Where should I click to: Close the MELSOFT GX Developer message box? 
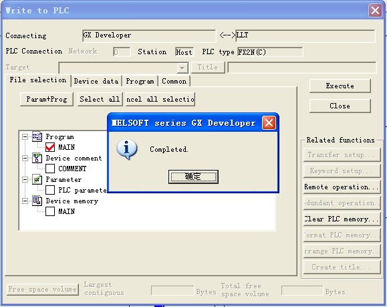269,122
